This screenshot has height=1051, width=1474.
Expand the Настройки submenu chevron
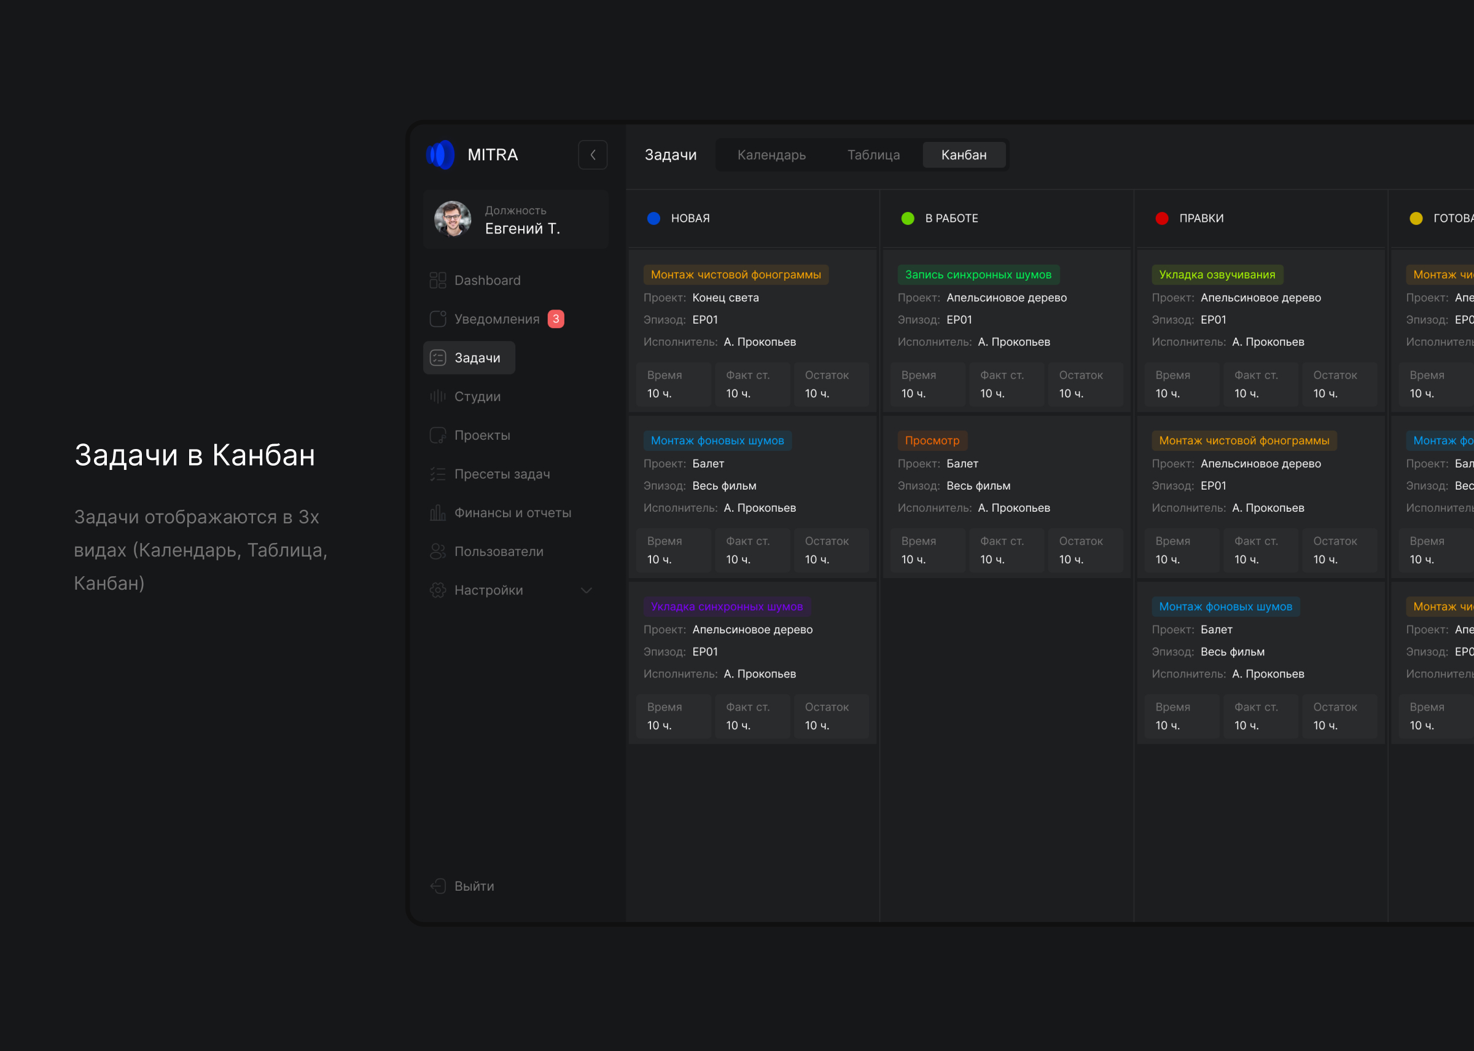(587, 590)
